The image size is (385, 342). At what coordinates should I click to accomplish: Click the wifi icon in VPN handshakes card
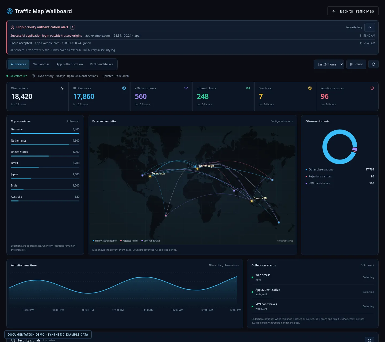click(186, 88)
